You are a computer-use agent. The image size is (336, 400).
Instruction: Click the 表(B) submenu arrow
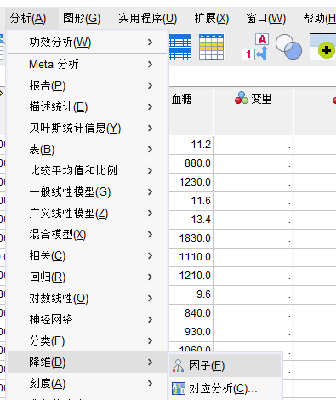[x=151, y=150]
